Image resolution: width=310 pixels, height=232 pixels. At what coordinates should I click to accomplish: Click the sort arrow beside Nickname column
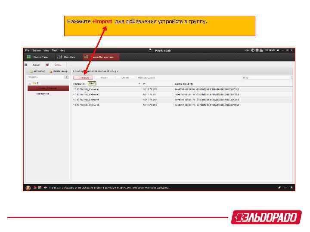pyautogui.click(x=139, y=84)
